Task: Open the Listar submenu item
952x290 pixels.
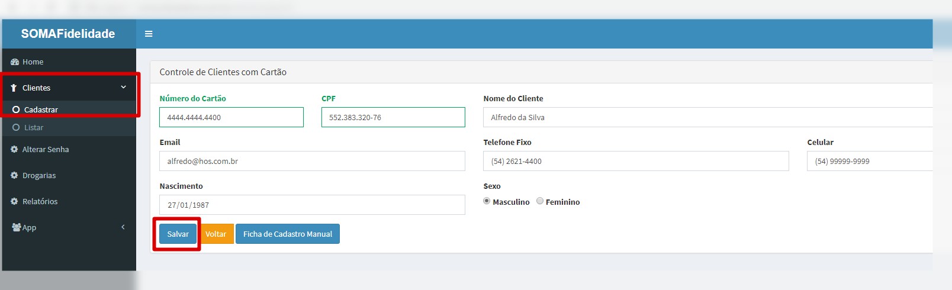Action: click(x=34, y=128)
